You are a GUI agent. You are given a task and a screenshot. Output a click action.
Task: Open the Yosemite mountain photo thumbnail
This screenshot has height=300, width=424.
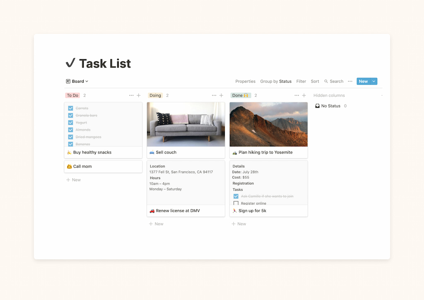pyautogui.click(x=269, y=124)
